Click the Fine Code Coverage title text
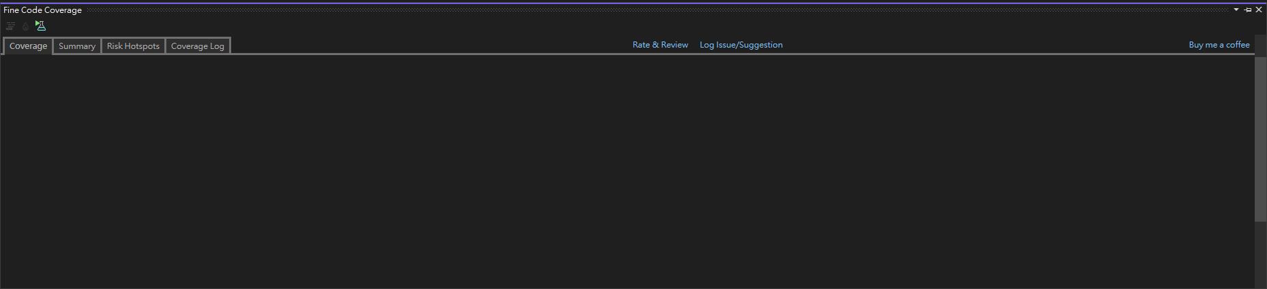The height and width of the screenshot is (289, 1267). pos(42,10)
